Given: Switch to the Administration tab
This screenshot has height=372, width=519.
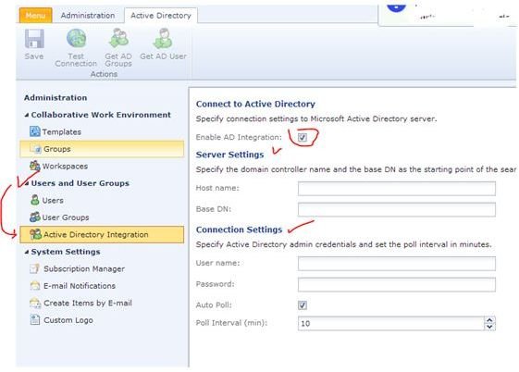Looking at the screenshot, I should tap(88, 16).
